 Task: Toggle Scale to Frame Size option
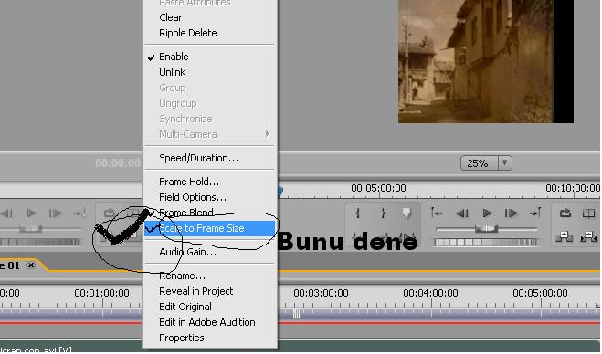(x=209, y=228)
